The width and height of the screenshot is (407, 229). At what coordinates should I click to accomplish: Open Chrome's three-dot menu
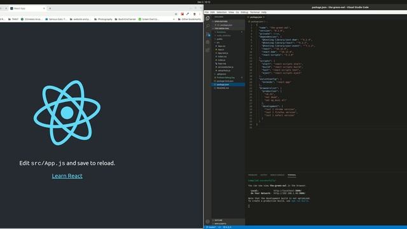coord(200,14)
